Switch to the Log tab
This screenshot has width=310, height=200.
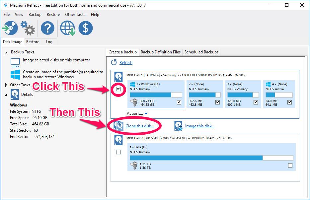(49, 42)
